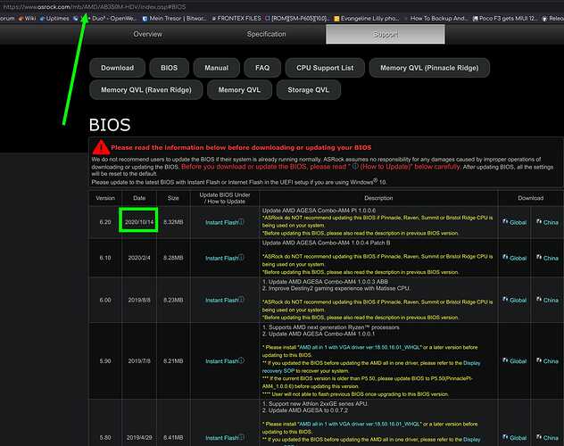Open Memory QVL (Raven Ridge)

point(146,90)
